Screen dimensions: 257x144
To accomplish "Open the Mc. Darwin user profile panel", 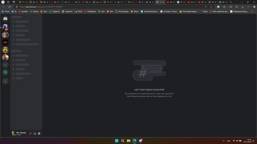I will (x=19, y=133).
